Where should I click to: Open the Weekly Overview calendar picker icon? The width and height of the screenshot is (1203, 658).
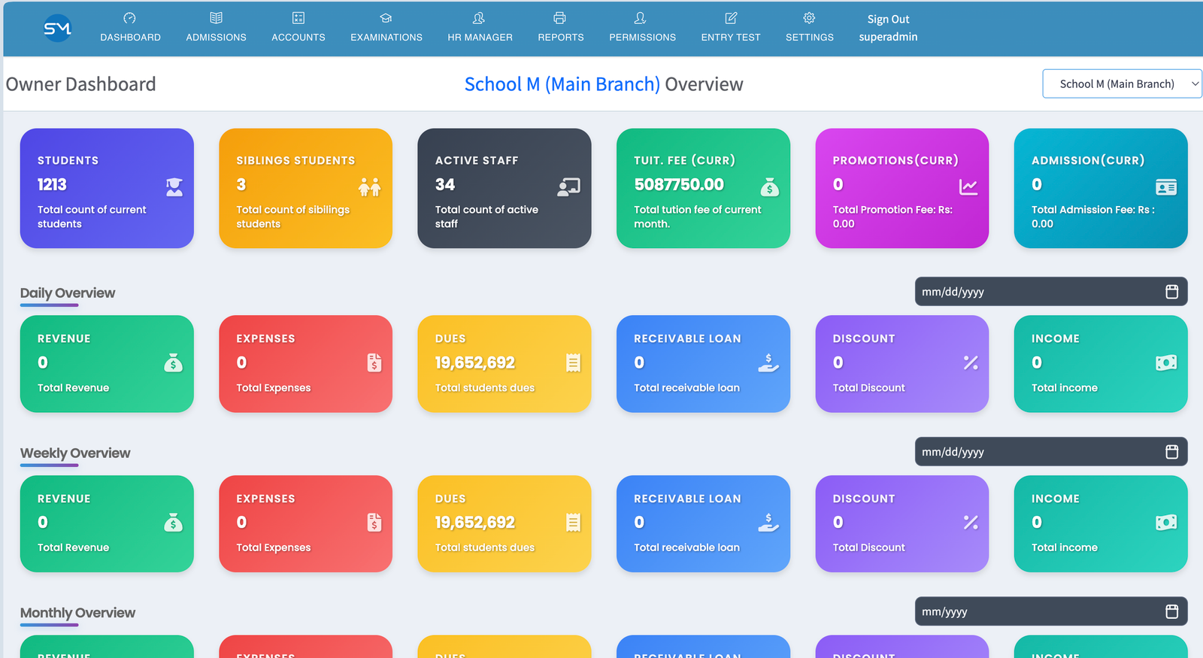(x=1171, y=452)
